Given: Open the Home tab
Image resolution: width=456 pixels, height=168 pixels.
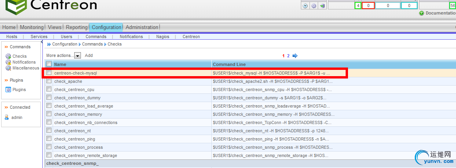Looking at the screenshot, I should click(x=9, y=27).
